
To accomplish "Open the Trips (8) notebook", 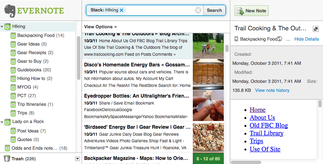I will pos(26,113).
